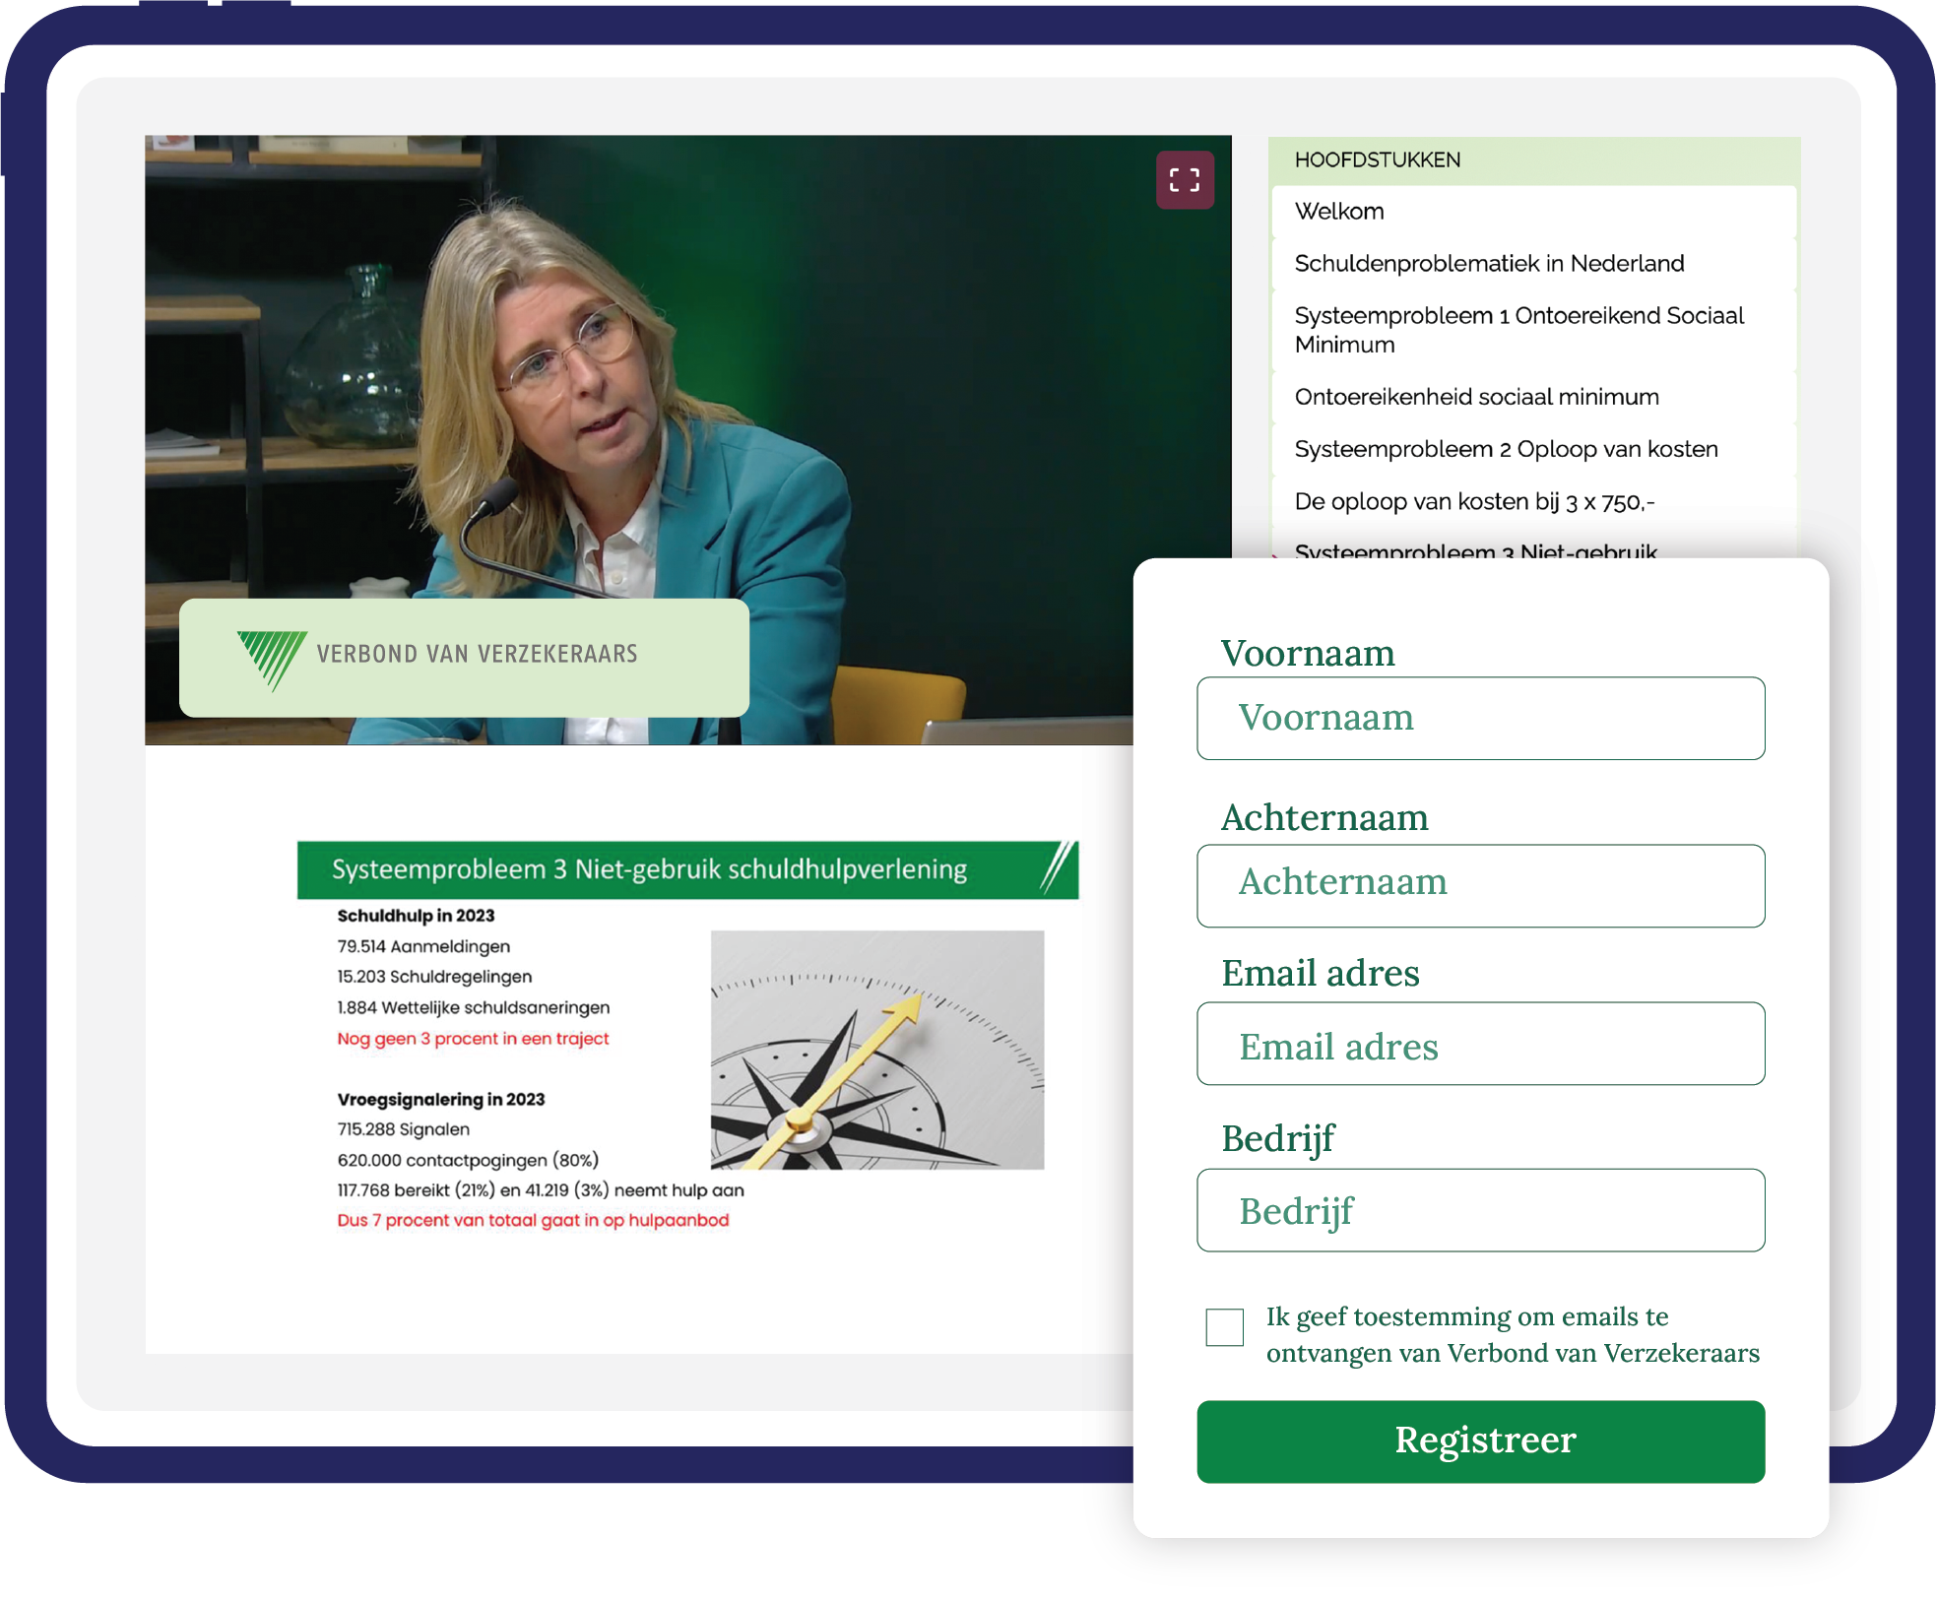Click the compass image on the slide
Image resolution: width=1937 pixels, height=1601 pixels.
click(x=876, y=1050)
